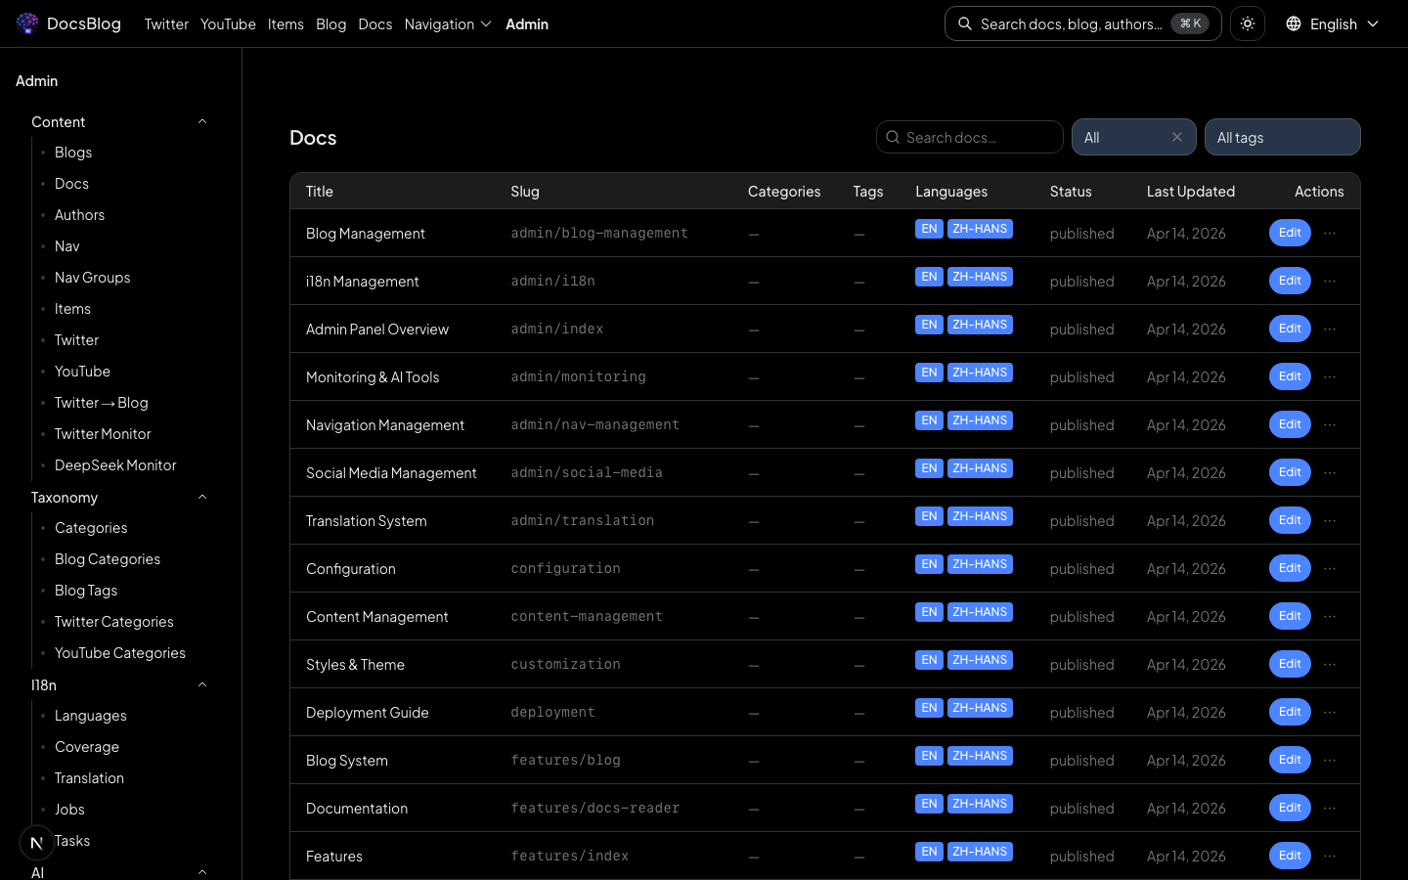Edit the i18n Management doc
Image resolution: width=1408 pixels, height=880 pixels.
click(x=1290, y=281)
